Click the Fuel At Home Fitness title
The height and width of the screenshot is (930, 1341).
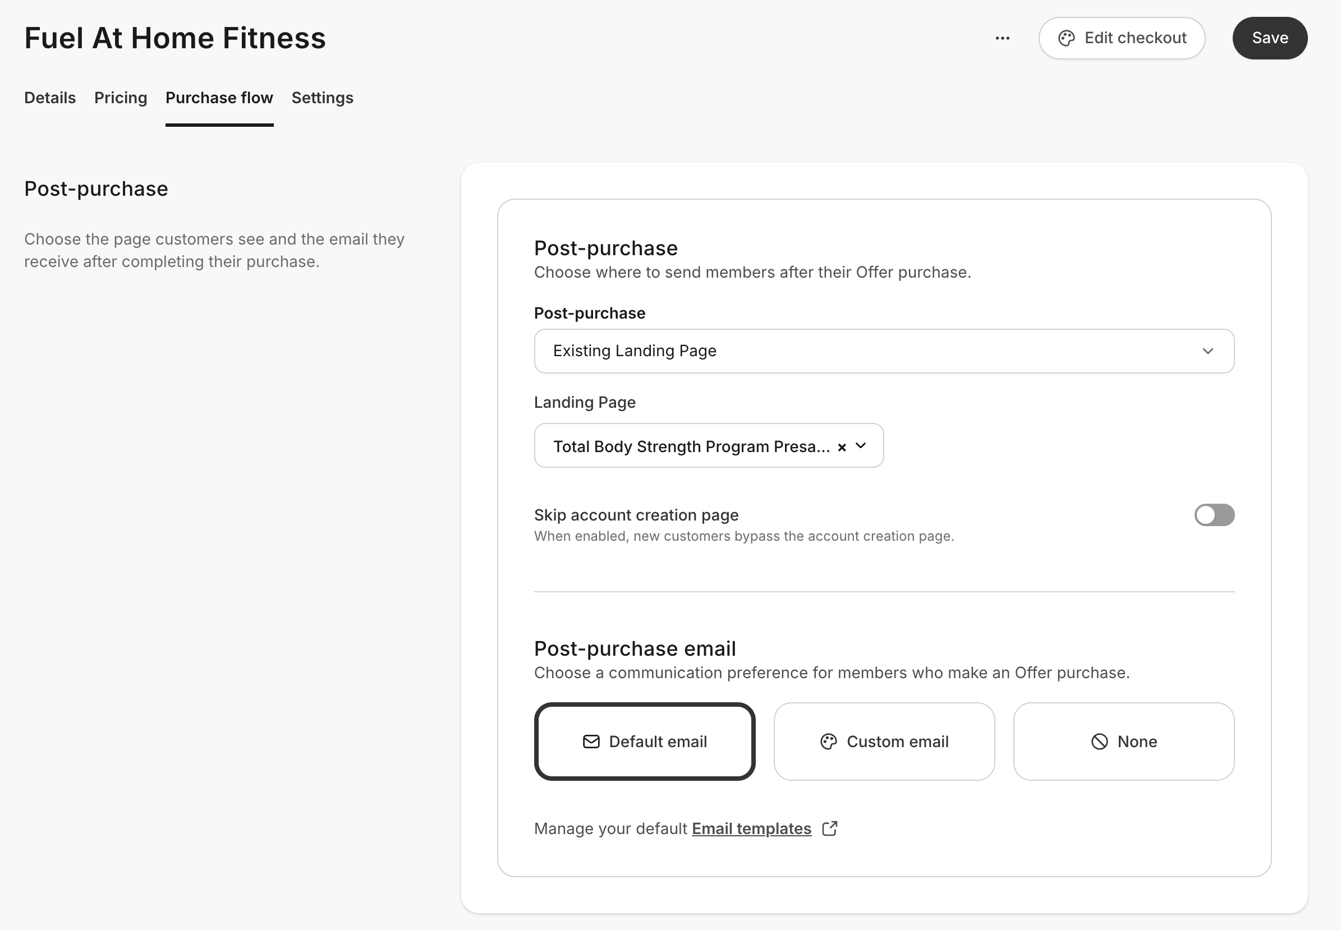175,38
